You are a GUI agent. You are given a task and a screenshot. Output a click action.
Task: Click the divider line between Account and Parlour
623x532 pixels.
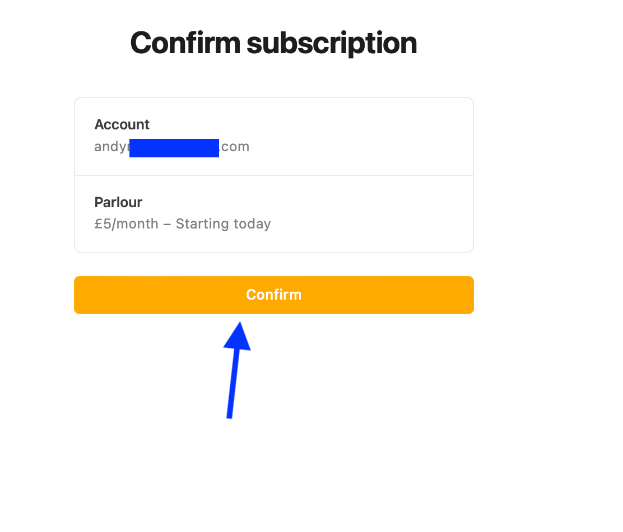tap(274, 175)
